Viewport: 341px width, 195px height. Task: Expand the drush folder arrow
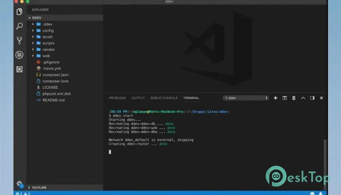33,37
